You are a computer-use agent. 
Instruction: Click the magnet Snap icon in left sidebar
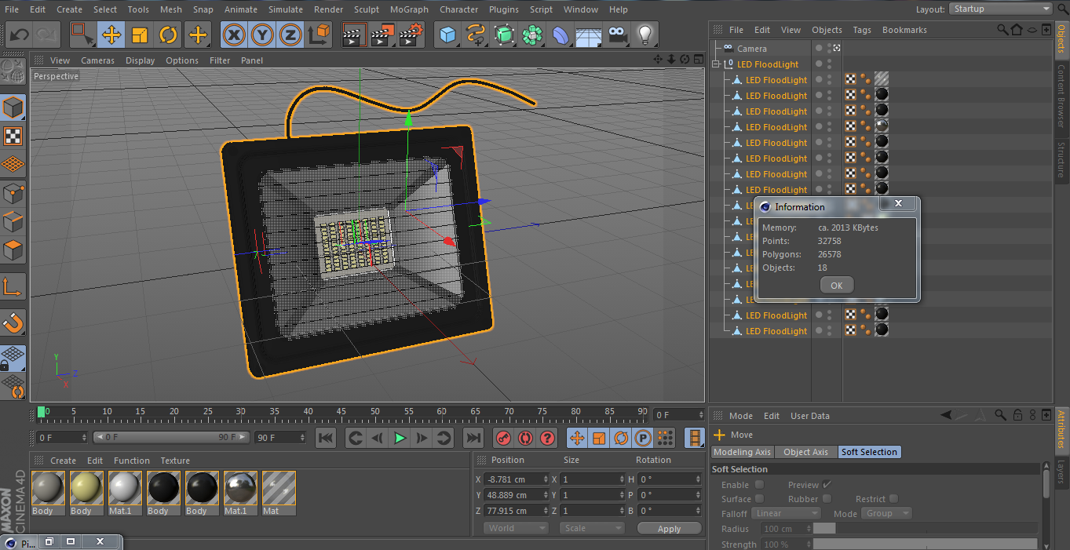pos(13,322)
